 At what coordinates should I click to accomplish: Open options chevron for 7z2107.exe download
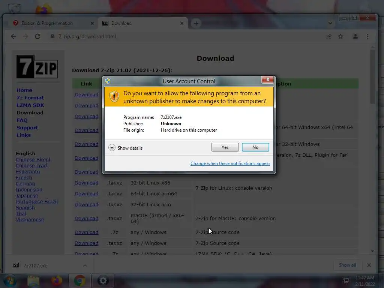click(x=85, y=265)
